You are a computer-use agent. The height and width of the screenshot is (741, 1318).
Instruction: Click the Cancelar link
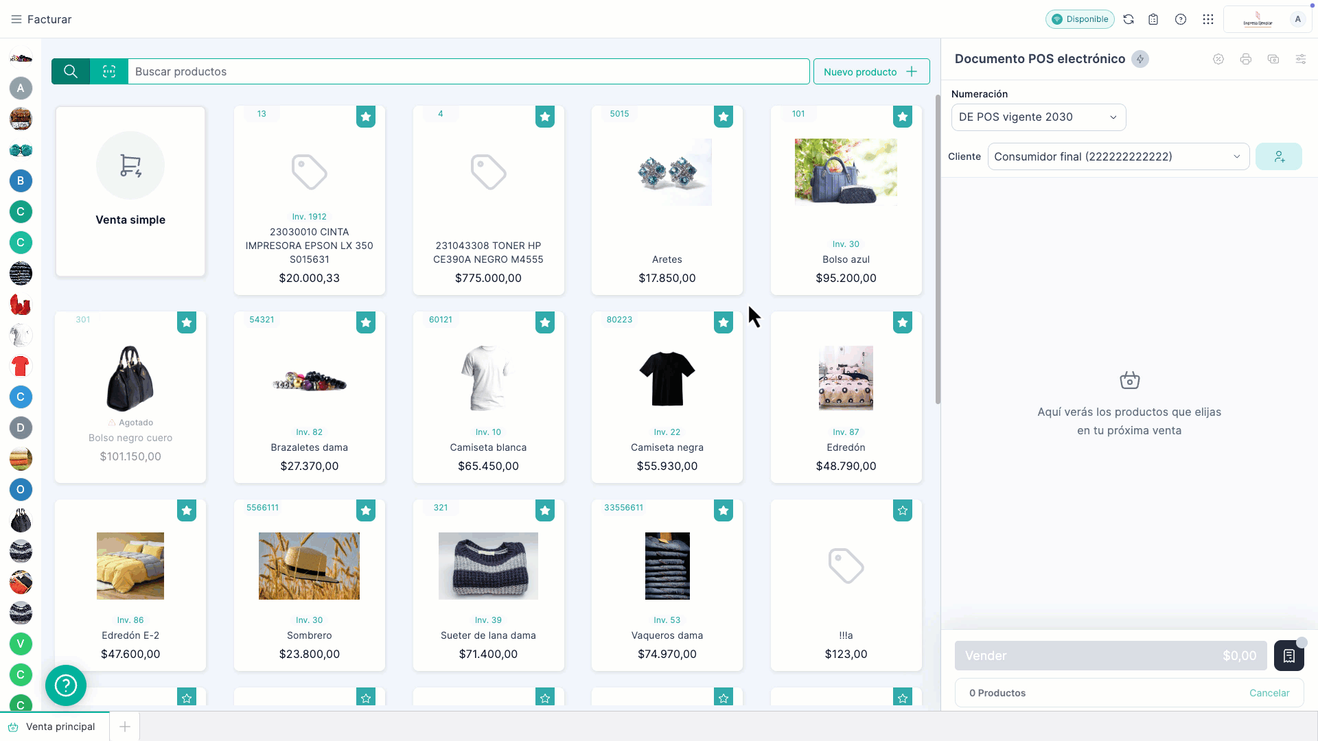[x=1269, y=693]
